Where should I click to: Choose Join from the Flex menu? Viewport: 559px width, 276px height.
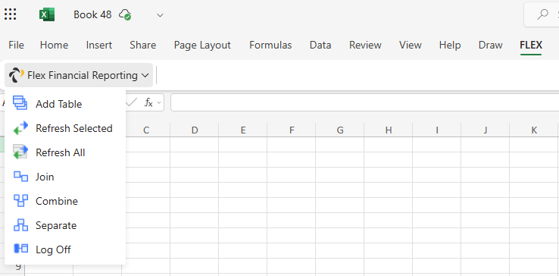pos(65,177)
